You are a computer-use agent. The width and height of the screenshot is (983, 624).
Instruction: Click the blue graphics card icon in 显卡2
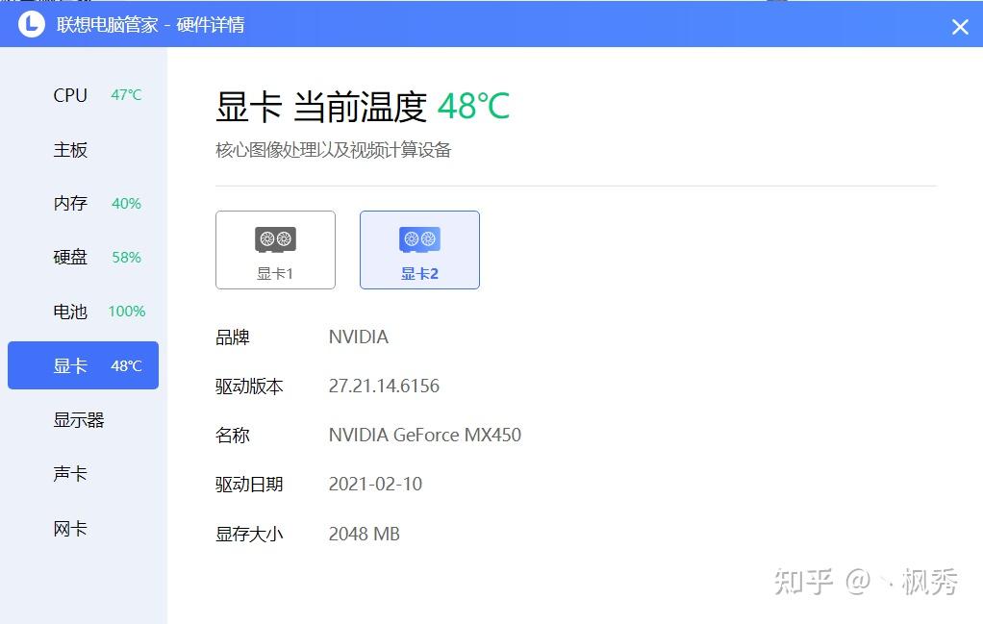pyautogui.click(x=419, y=239)
